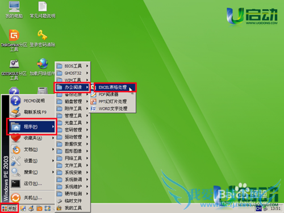Screen dimensions: 284x213
Task: Select the 系统维护 folder entry
Action: (x=73, y=187)
